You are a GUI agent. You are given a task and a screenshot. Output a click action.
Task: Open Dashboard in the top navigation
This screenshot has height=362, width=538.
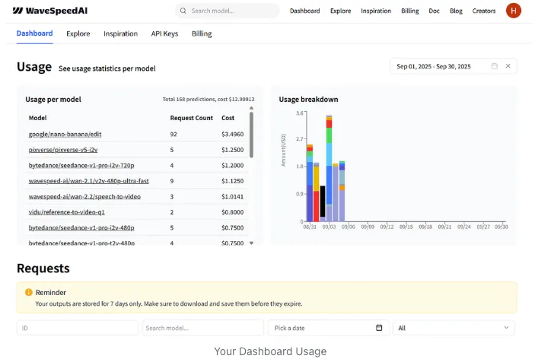(x=304, y=11)
